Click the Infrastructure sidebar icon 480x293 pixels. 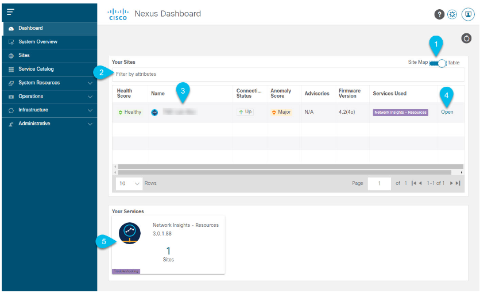click(x=11, y=110)
